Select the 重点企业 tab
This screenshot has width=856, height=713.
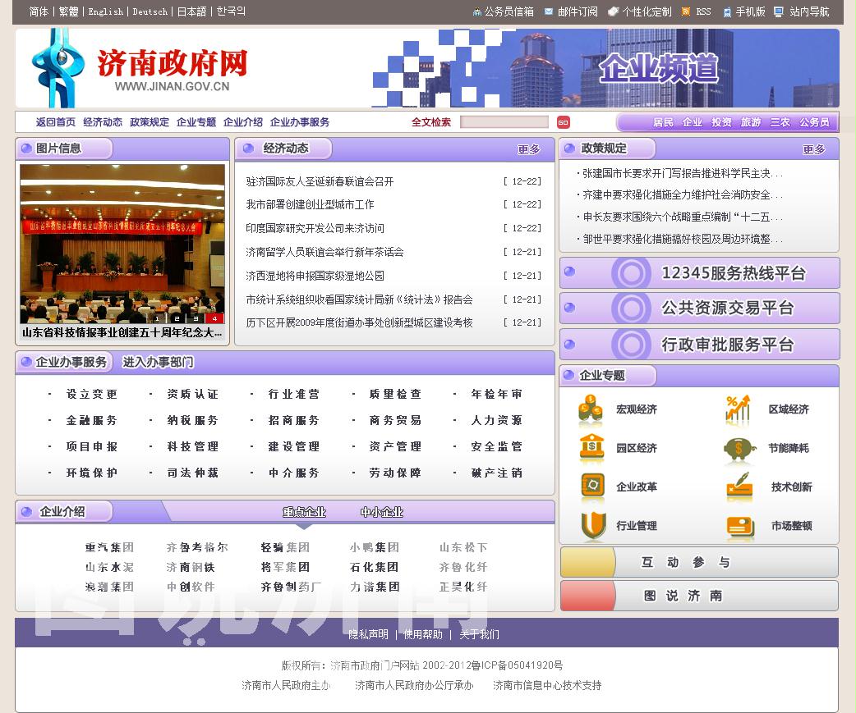(x=304, y=512)
